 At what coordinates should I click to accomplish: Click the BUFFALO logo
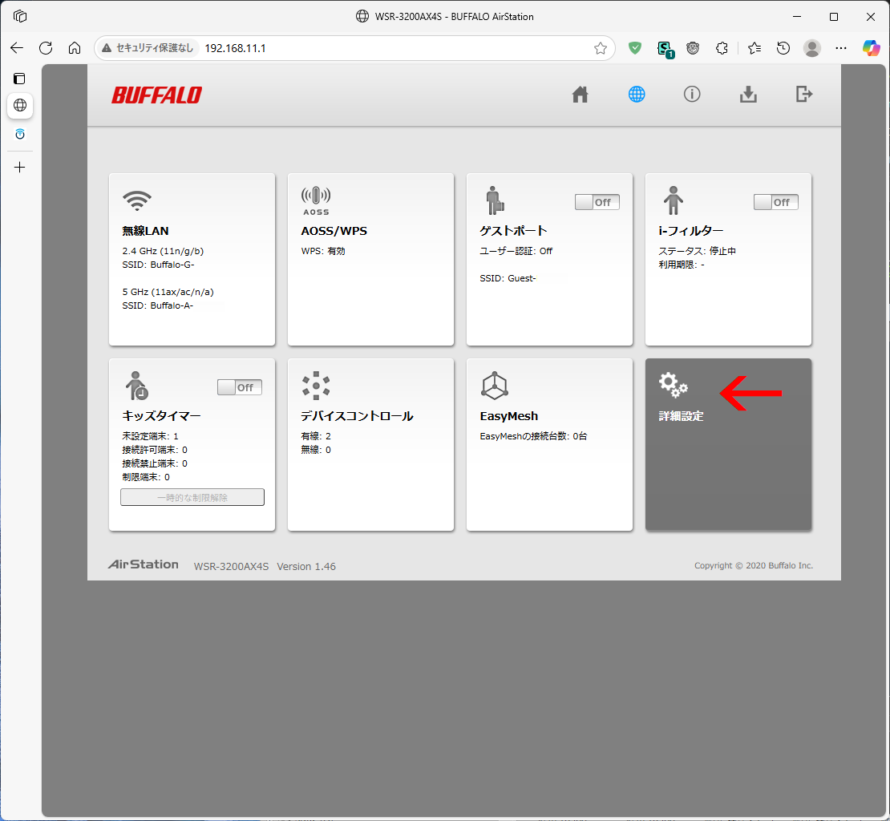coord(156,95)
